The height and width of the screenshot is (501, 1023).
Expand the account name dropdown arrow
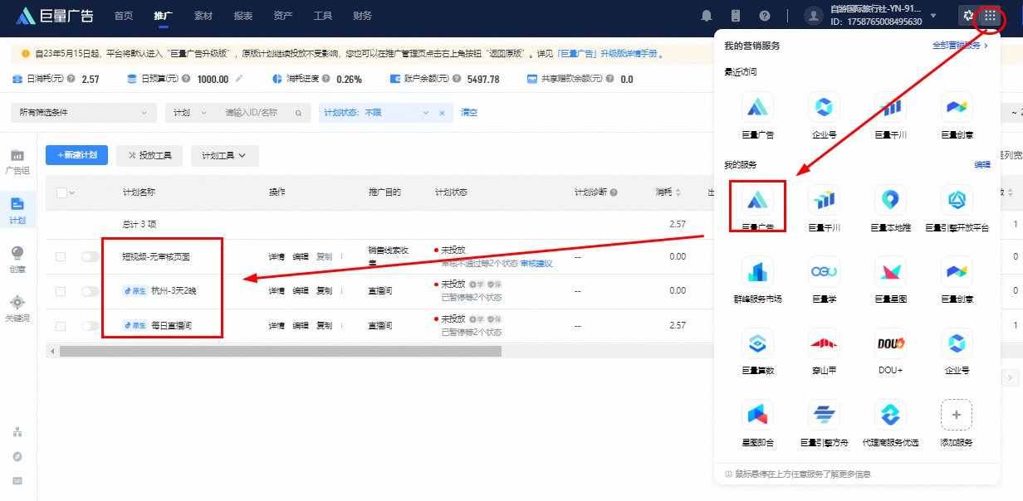click(x=933, y=16)
